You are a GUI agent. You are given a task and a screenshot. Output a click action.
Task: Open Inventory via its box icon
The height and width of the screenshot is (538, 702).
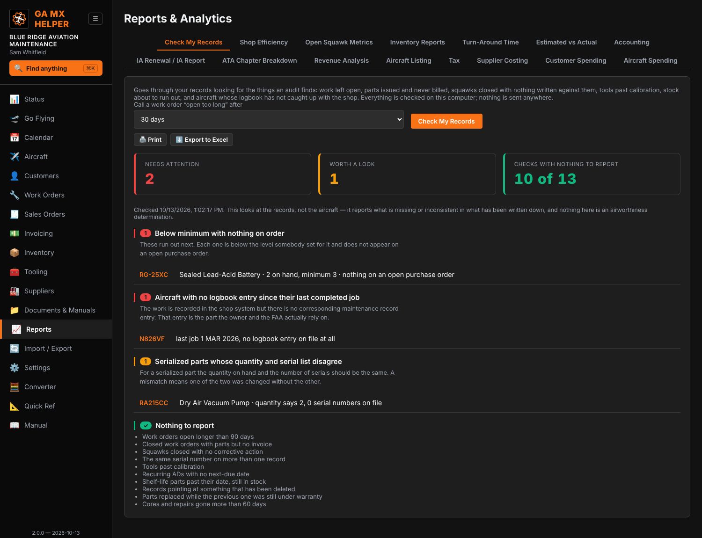15,253
